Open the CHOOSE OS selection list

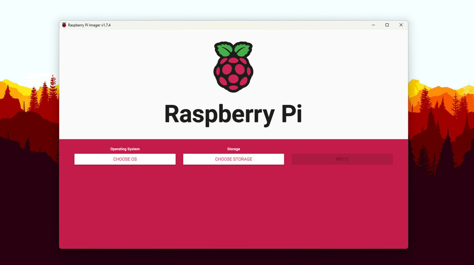[x=125, y=159]
